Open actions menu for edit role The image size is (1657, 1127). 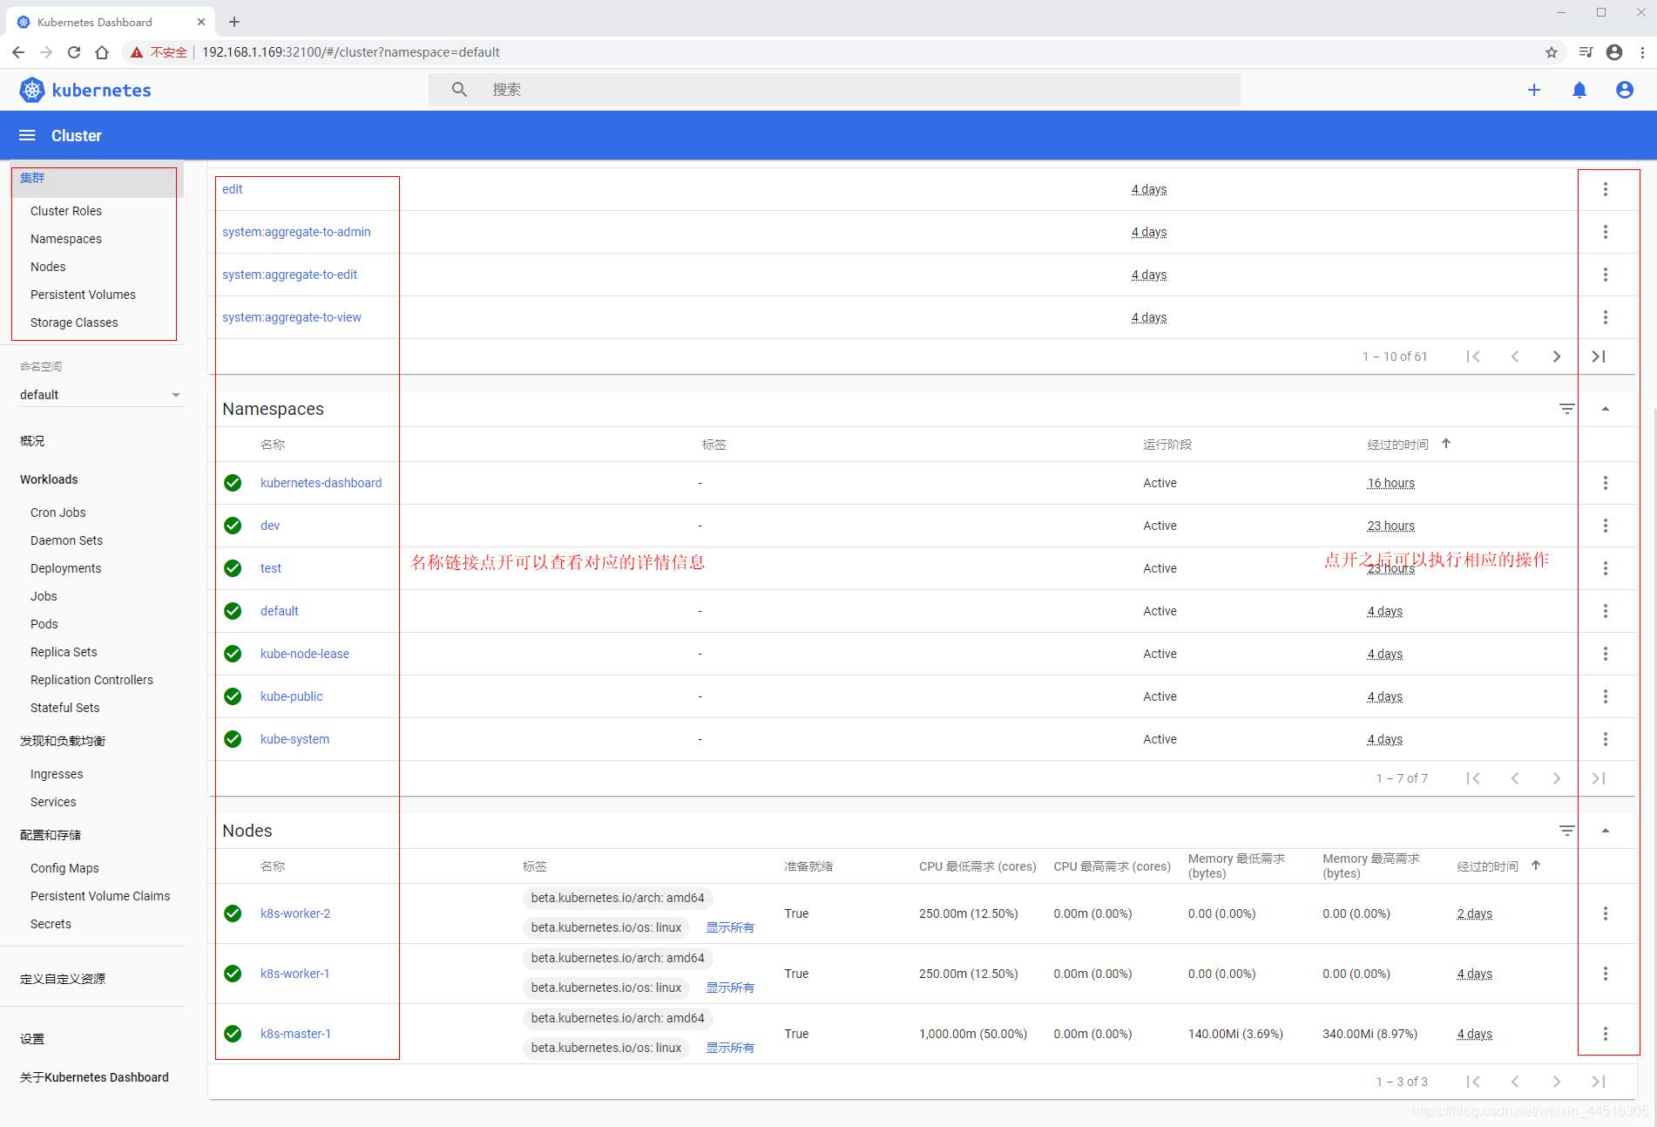(1606, 189)
